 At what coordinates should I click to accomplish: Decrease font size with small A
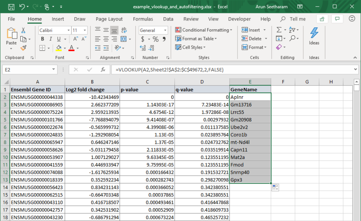84,39
